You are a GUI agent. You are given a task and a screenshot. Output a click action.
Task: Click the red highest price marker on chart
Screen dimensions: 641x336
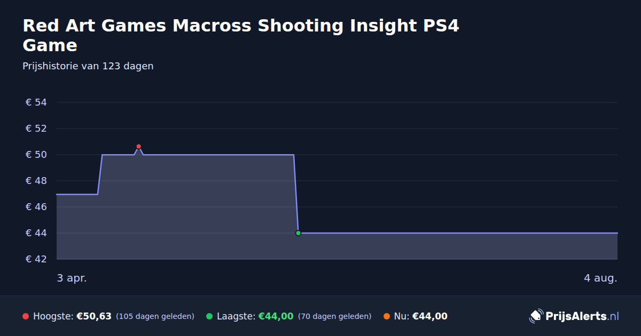pos(138,146)
